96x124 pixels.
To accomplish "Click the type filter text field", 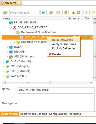I will (x=24, y=13).
